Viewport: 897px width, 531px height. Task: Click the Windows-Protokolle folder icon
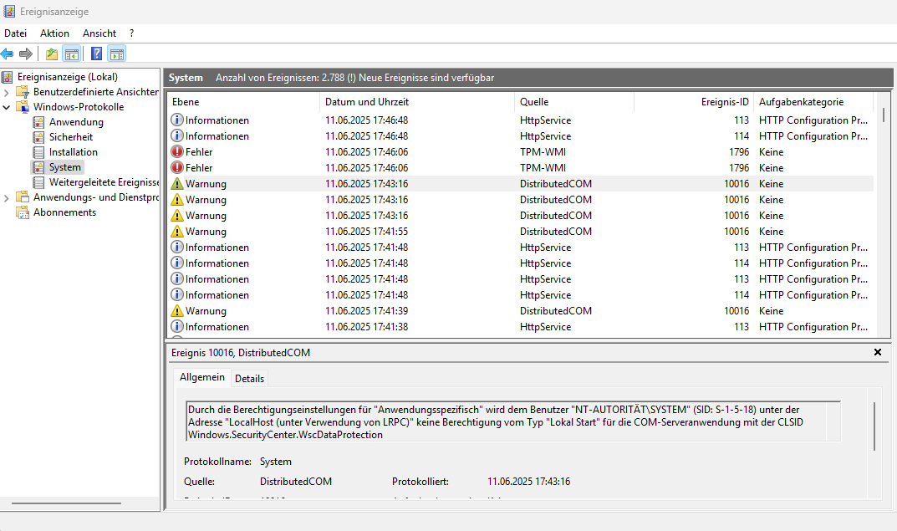coord(23,107)
